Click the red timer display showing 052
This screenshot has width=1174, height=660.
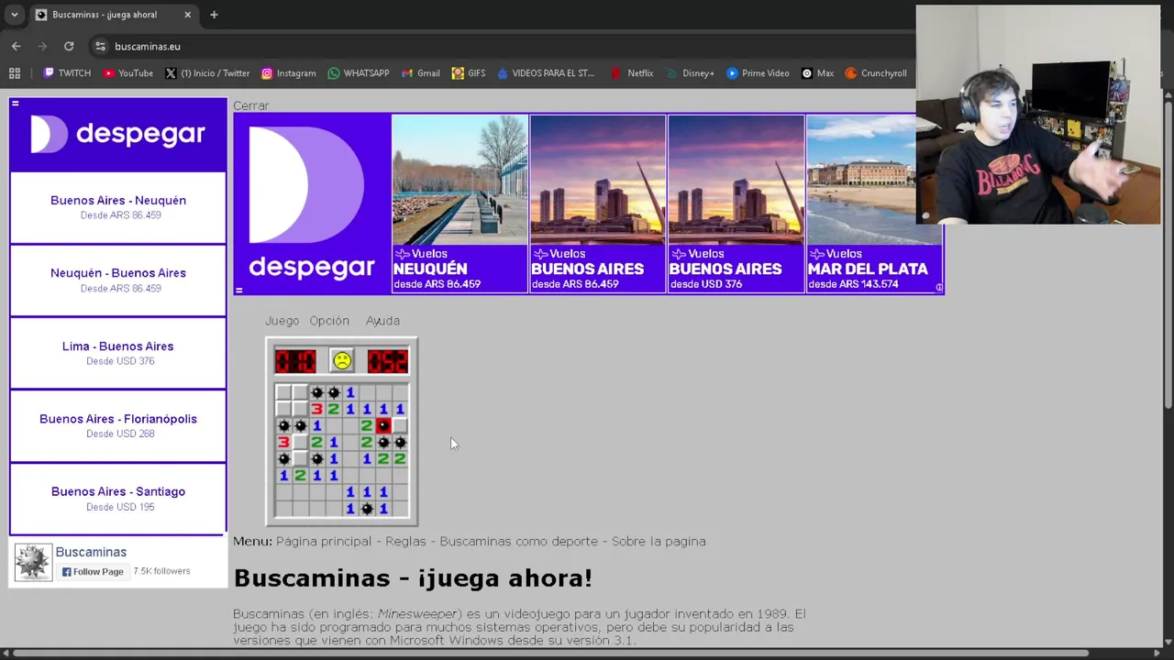coord(388,361)
